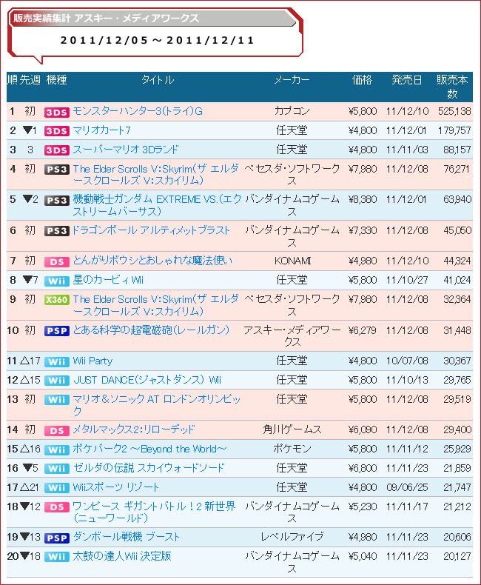Click the Wii badge beside 太鼓の達人Wii 決定版
This screenshot has height=585, width=481.
(x=57, y=557)
